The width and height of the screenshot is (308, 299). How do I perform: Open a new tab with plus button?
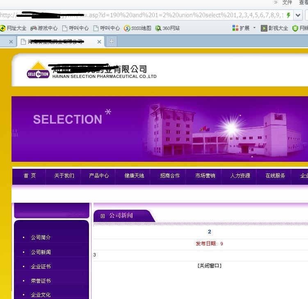tap(112, 41)
